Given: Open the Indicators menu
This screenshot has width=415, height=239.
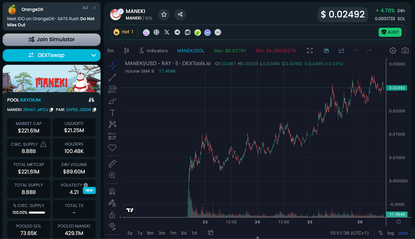Looking at the screenshot, I should click(153, 51).
